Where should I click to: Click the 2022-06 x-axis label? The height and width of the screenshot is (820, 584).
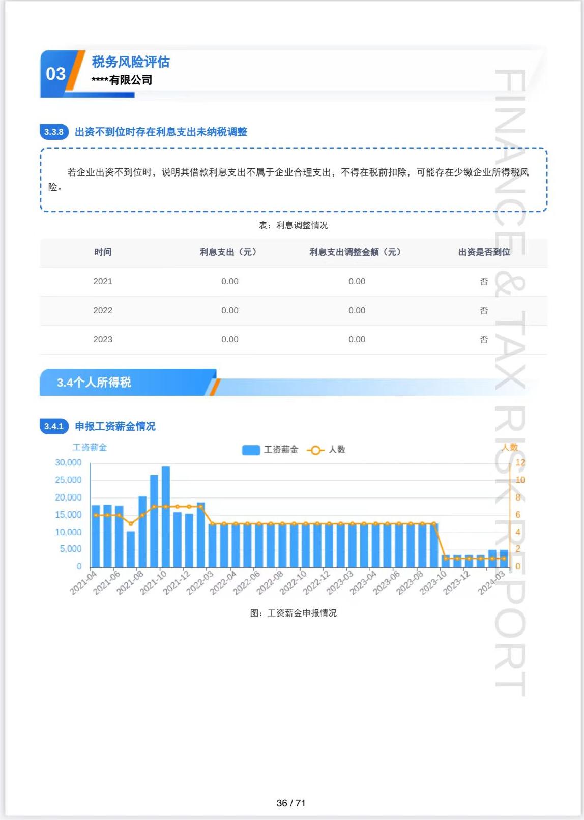coord(247,583)
